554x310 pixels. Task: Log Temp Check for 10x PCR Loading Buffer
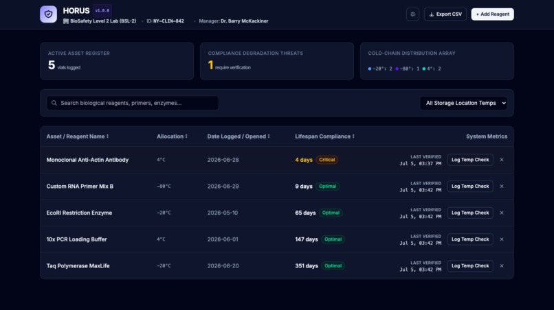click(x=470, y=239)
